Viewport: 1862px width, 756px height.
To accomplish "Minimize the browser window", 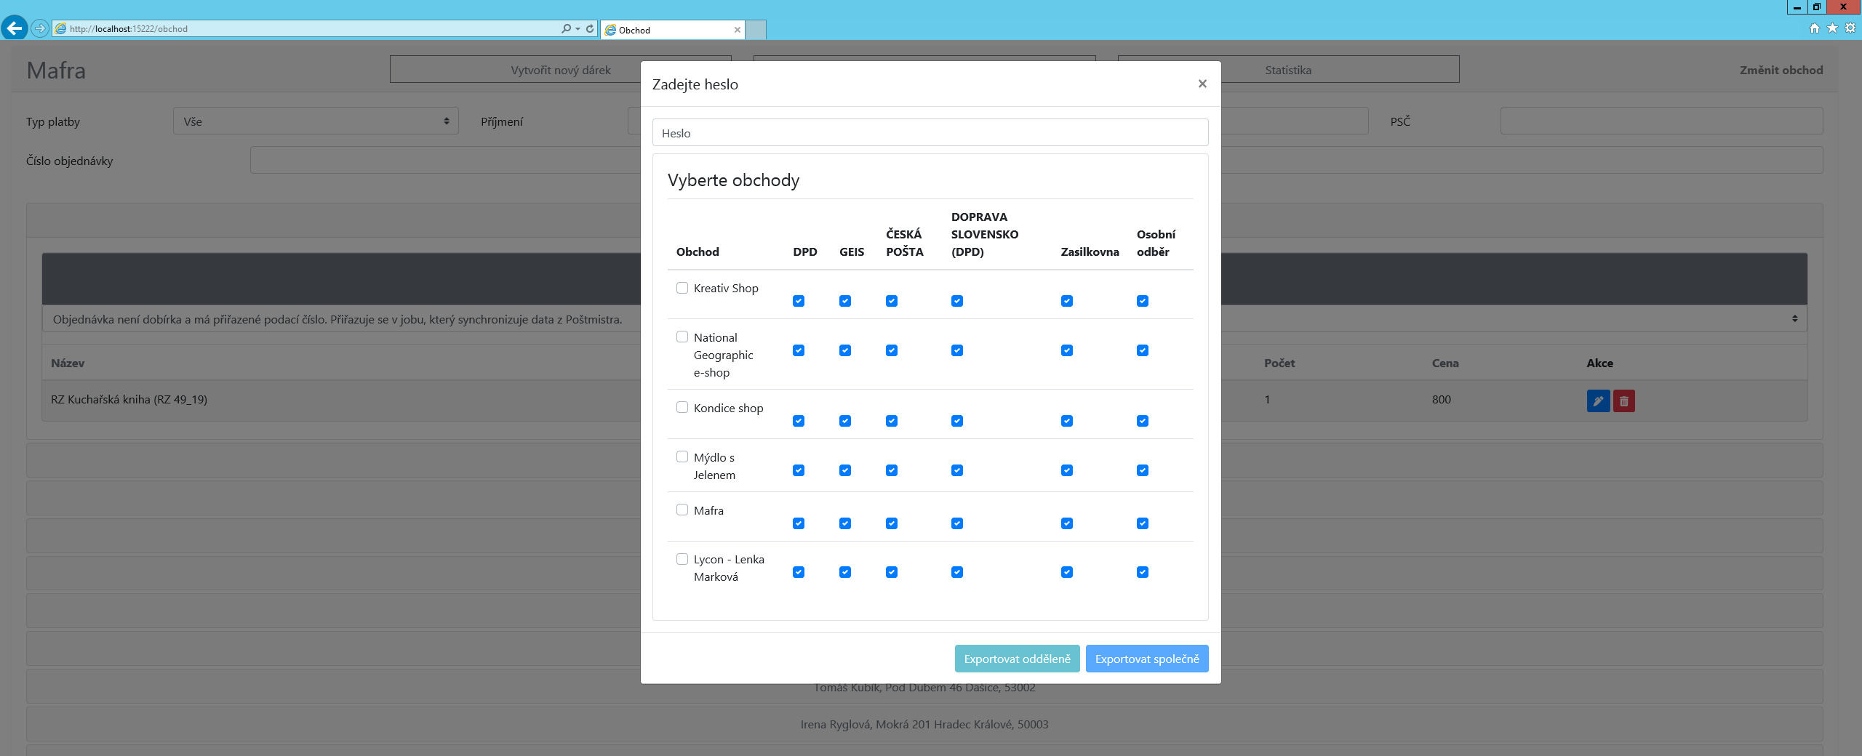I will pyautogui.click(x=1797, y=7).
